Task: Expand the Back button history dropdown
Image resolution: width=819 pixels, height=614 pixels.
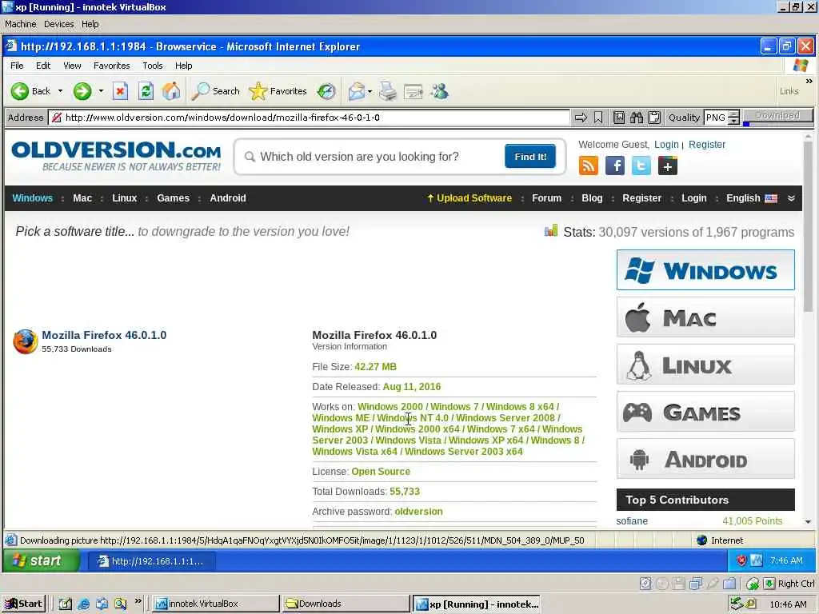Action: point(60,91)
